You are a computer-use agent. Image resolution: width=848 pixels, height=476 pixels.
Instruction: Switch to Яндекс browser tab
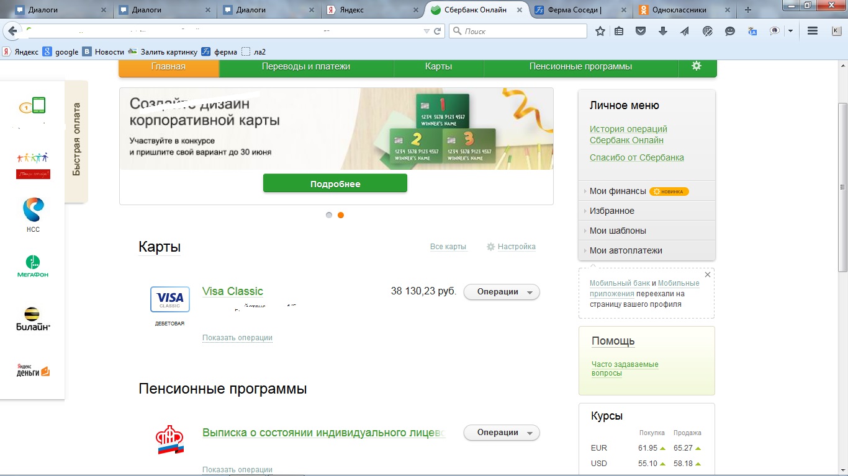372,10
